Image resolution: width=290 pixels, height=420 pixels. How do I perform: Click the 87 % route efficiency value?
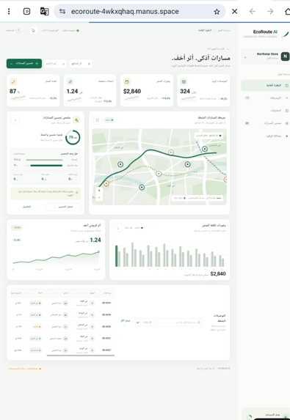point(15,92)
